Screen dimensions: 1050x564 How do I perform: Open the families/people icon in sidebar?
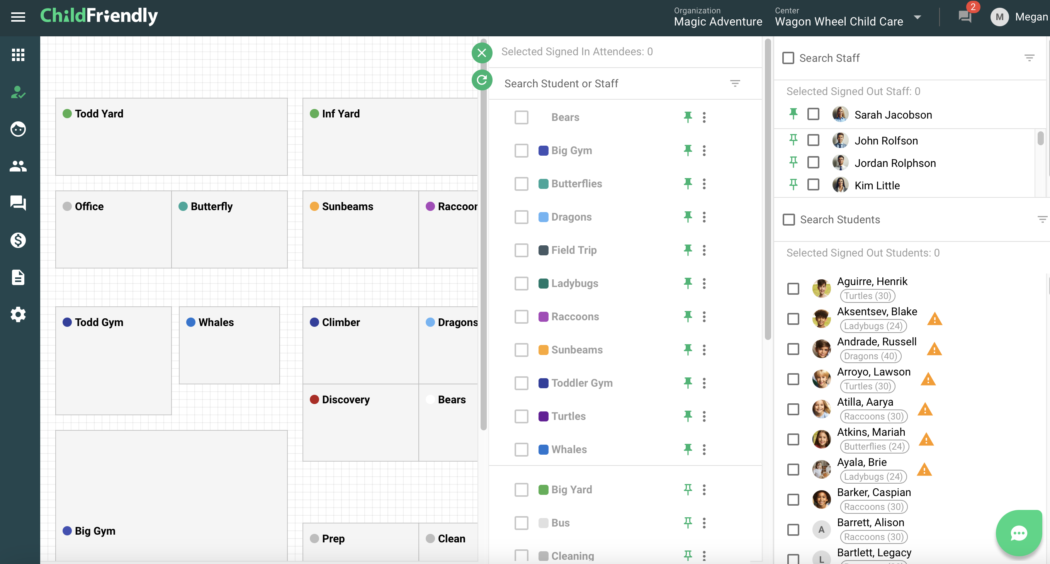tap(18, 166)
